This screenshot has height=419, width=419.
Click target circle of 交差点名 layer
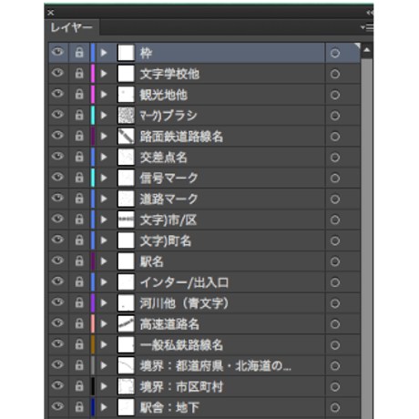tap(335, 158)
